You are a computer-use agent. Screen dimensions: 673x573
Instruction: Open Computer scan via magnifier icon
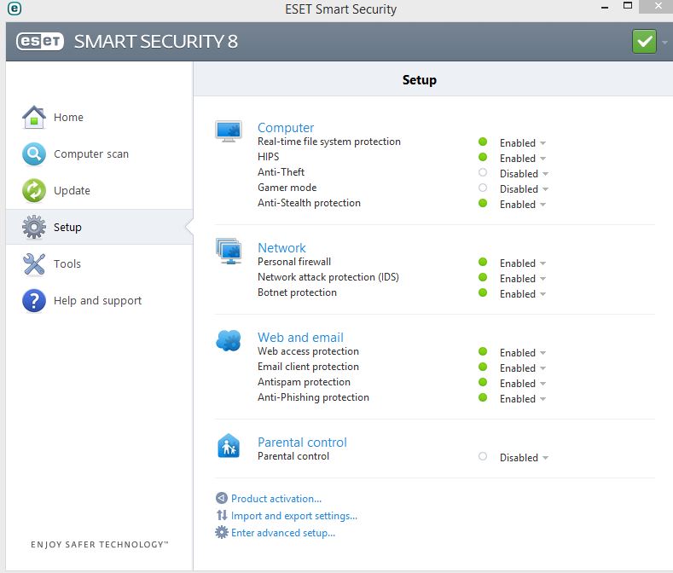tap(34, 154)
